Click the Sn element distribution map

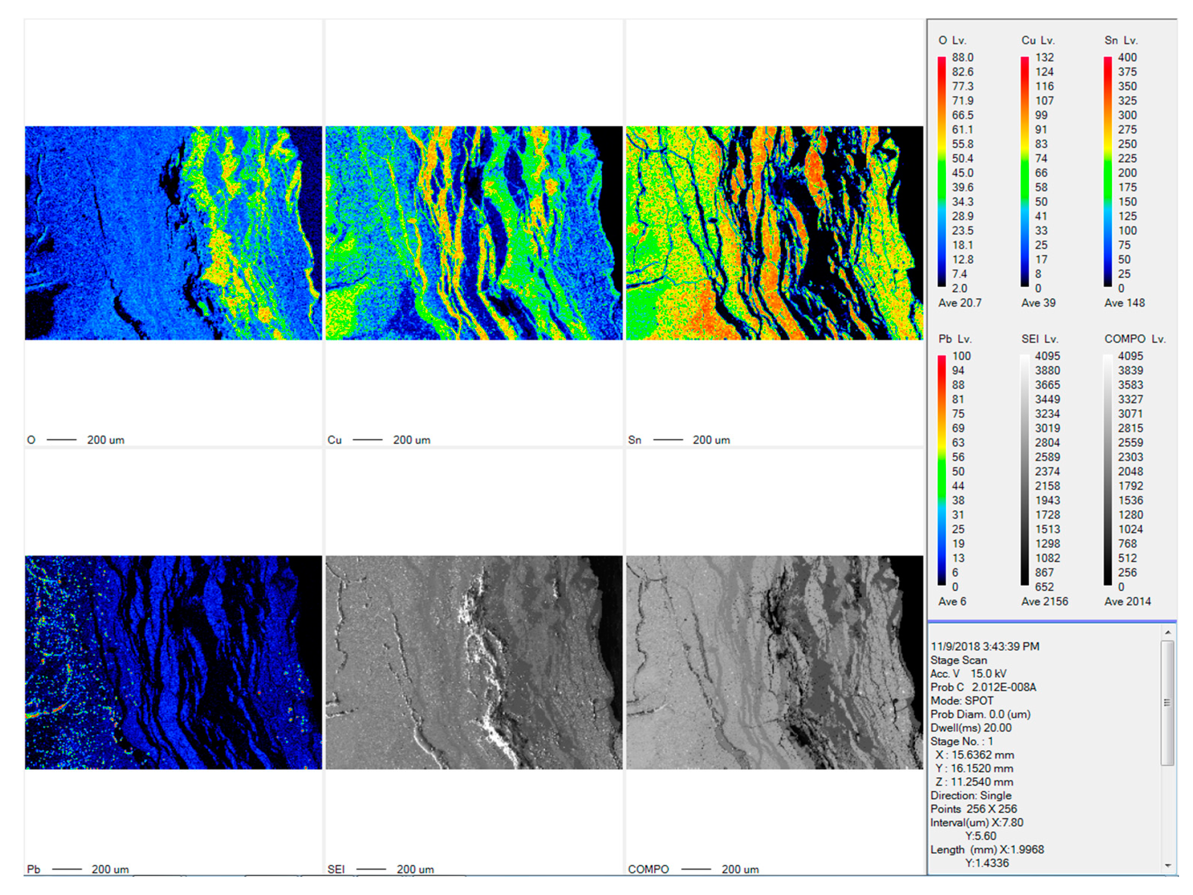pos(774,233)
